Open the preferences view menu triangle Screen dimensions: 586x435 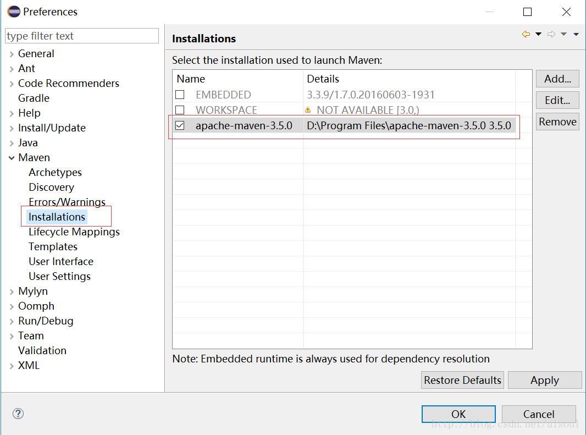click(576, 35)
